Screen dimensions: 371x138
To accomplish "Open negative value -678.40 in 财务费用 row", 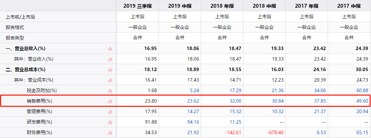I will pos(276,133).
